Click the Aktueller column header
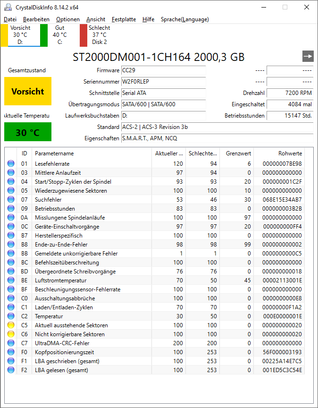Screen dimensions: 318x408 (168, 153)
